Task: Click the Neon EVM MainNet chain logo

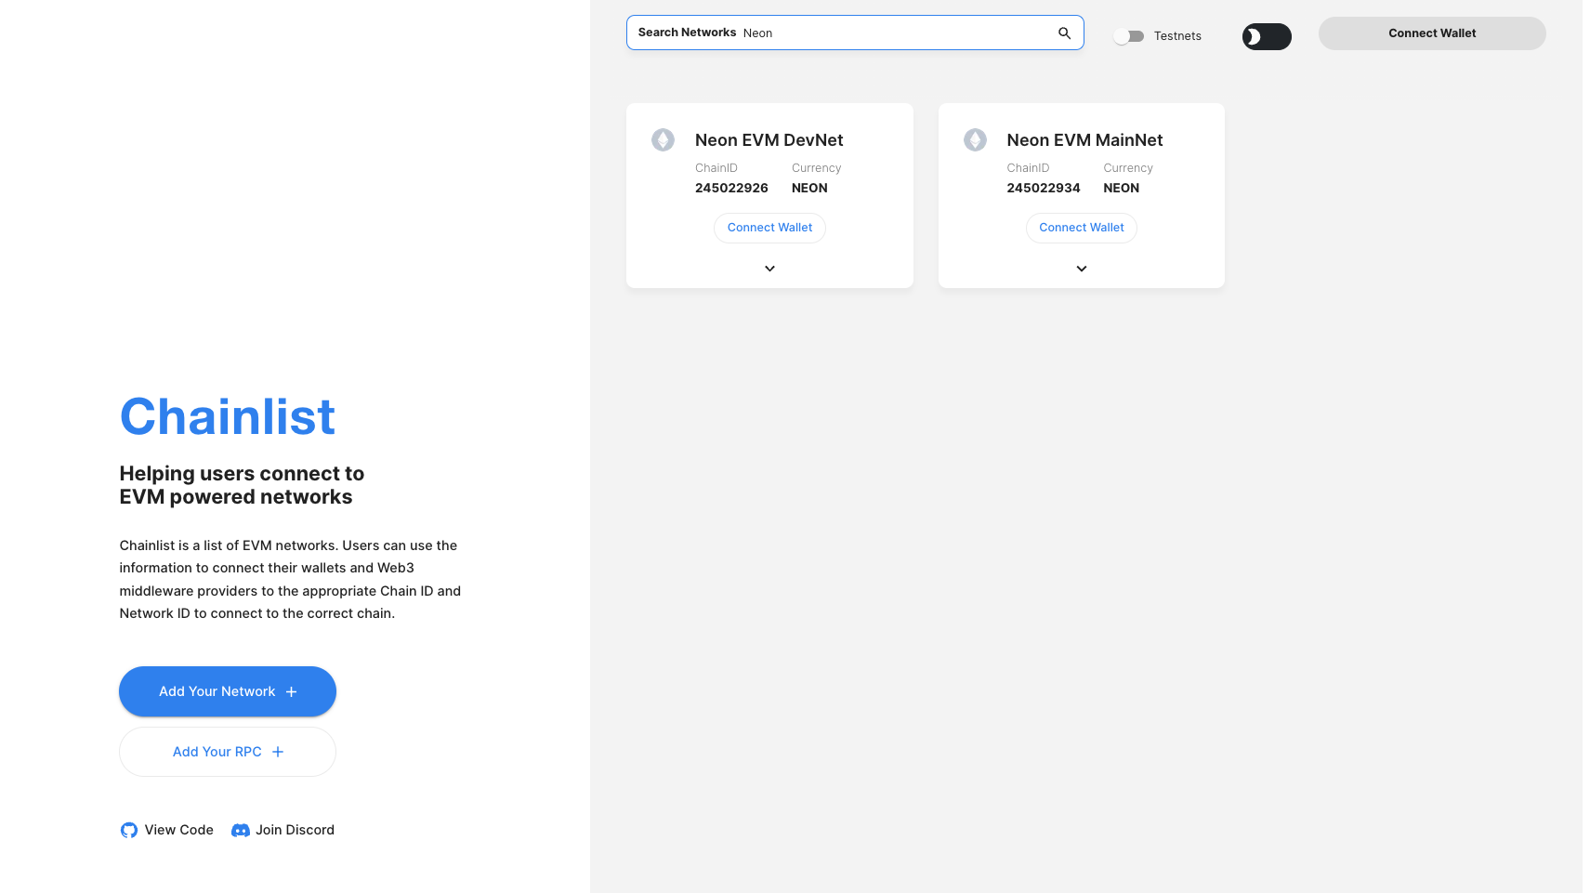Action: (975, 140)
